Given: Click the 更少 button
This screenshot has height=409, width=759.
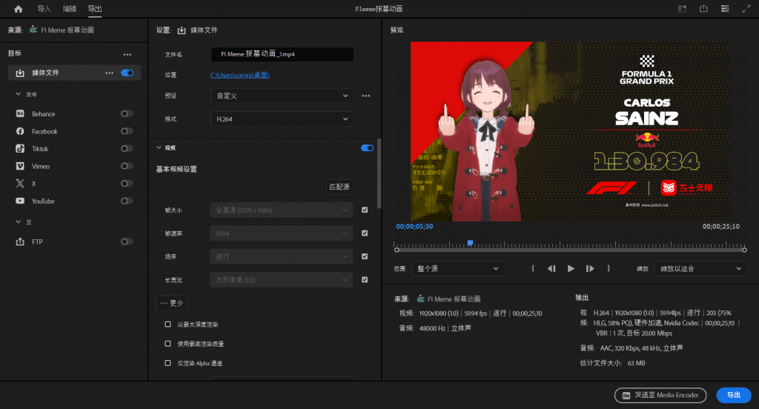Looking at the screenshot, I should [x=172, y=303].
